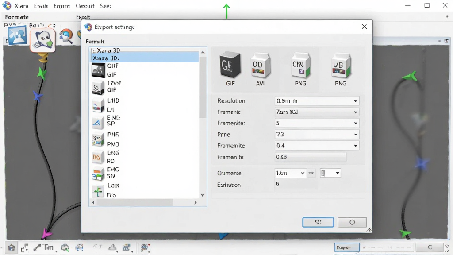Open the Eromt menu

point(62,6)
